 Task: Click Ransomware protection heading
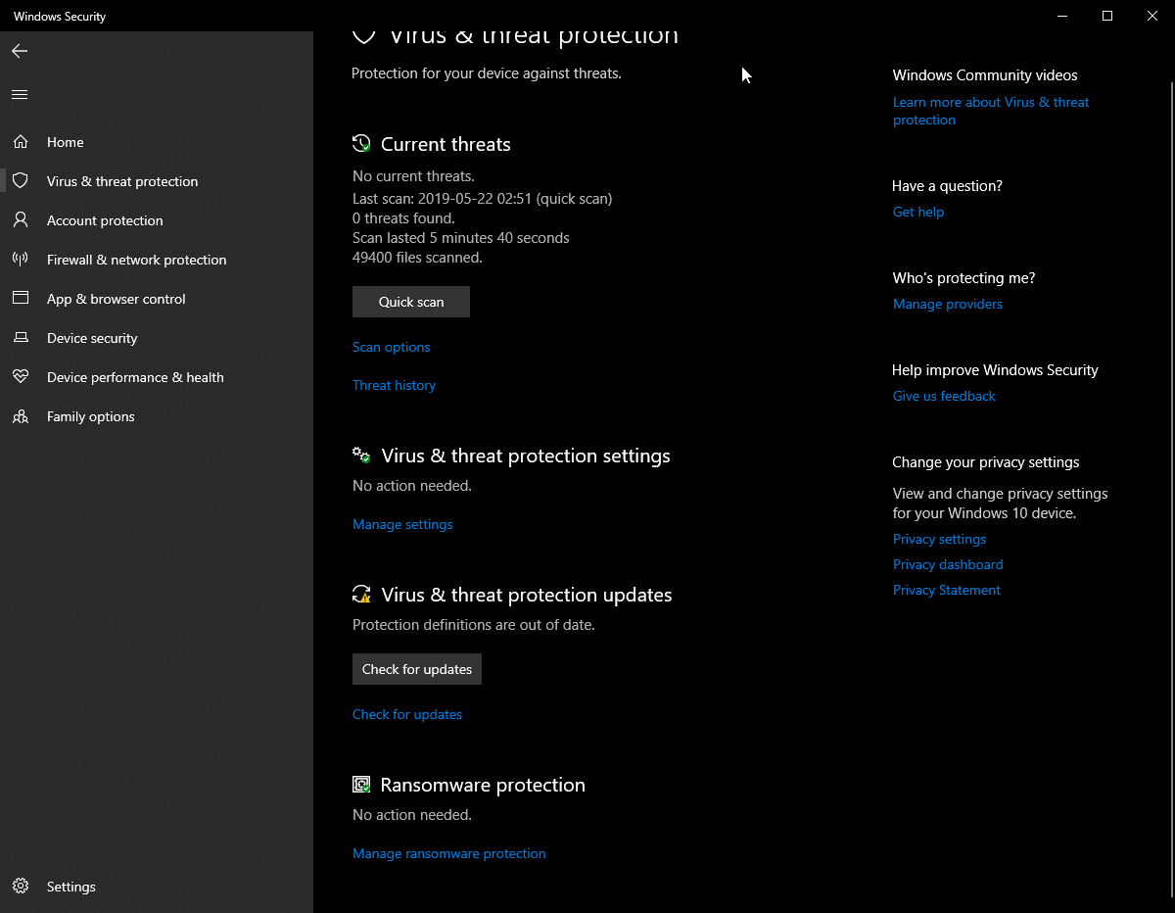[483, 785]
